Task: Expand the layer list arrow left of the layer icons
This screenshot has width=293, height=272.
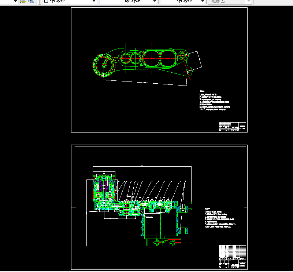Action: click(15, 1)
